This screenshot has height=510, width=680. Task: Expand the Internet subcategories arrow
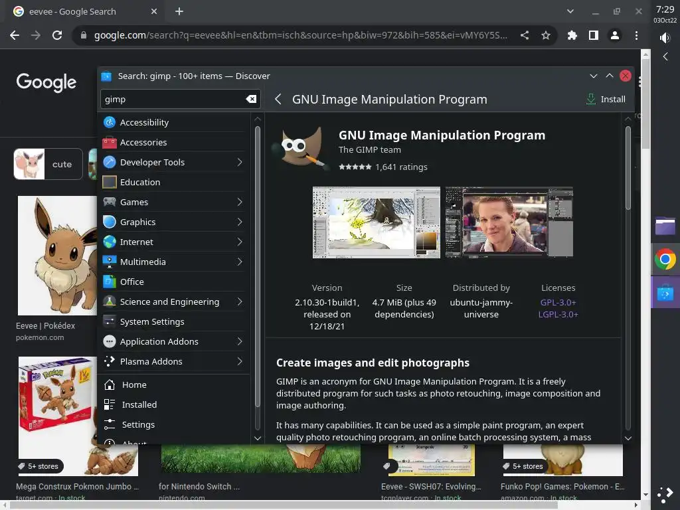[x=240, y=242]
